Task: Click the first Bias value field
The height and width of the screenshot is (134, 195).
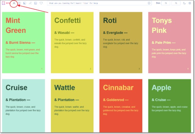Action: [x=166, y=3]
